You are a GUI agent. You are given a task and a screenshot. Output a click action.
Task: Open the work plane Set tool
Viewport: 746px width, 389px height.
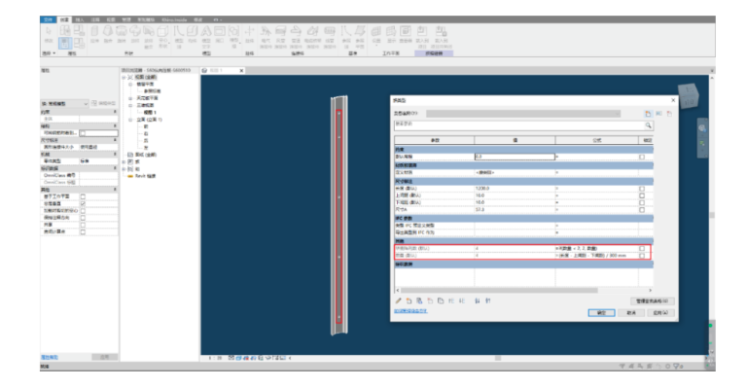pos(375,34)
